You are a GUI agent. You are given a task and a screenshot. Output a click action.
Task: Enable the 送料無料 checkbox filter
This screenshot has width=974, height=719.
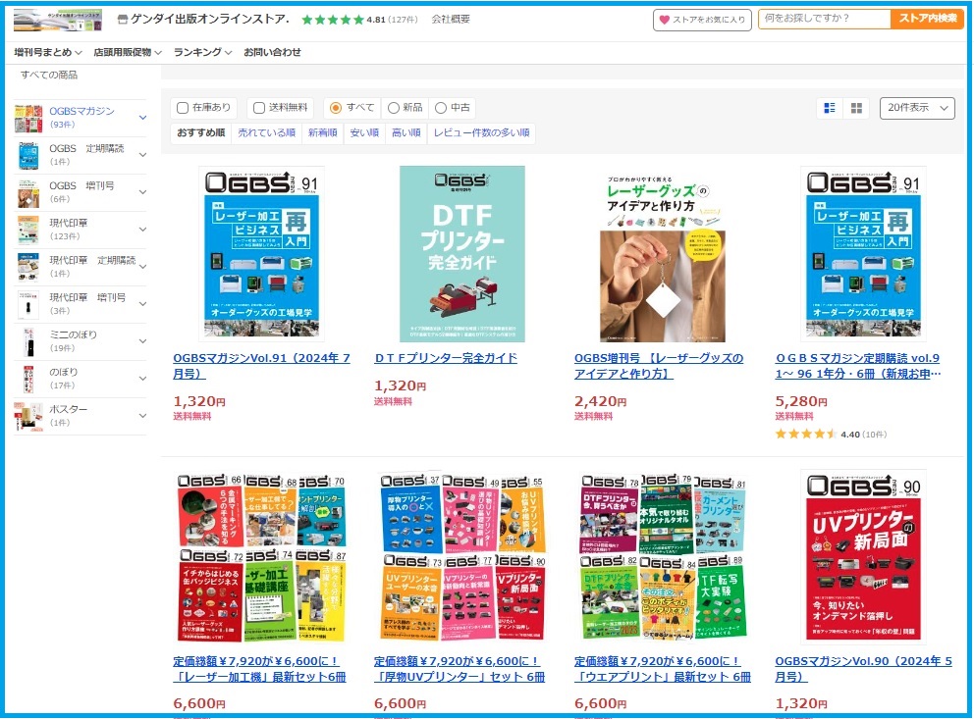[259, 108]
